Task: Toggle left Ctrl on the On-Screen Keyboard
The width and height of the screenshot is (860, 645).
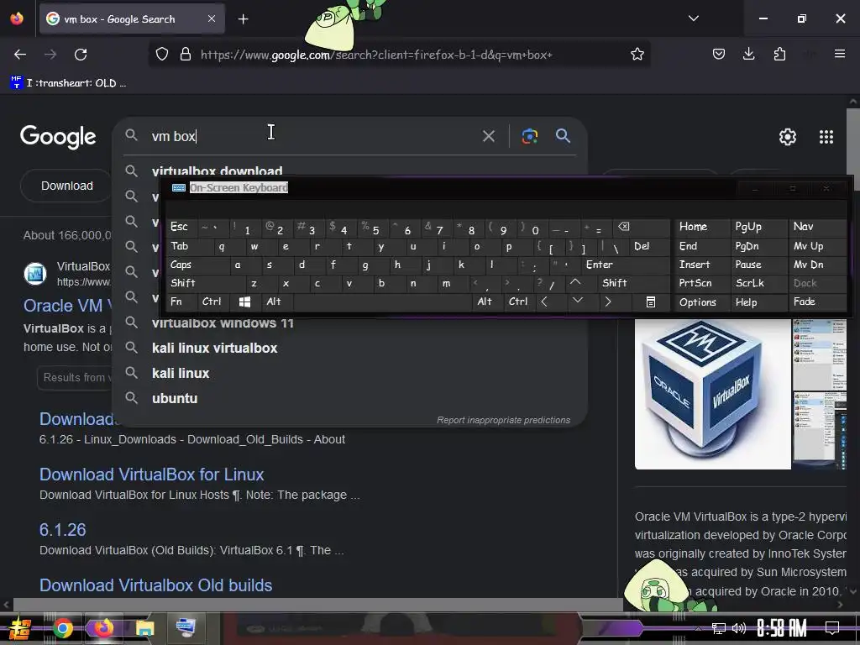Action: point(212,302)
